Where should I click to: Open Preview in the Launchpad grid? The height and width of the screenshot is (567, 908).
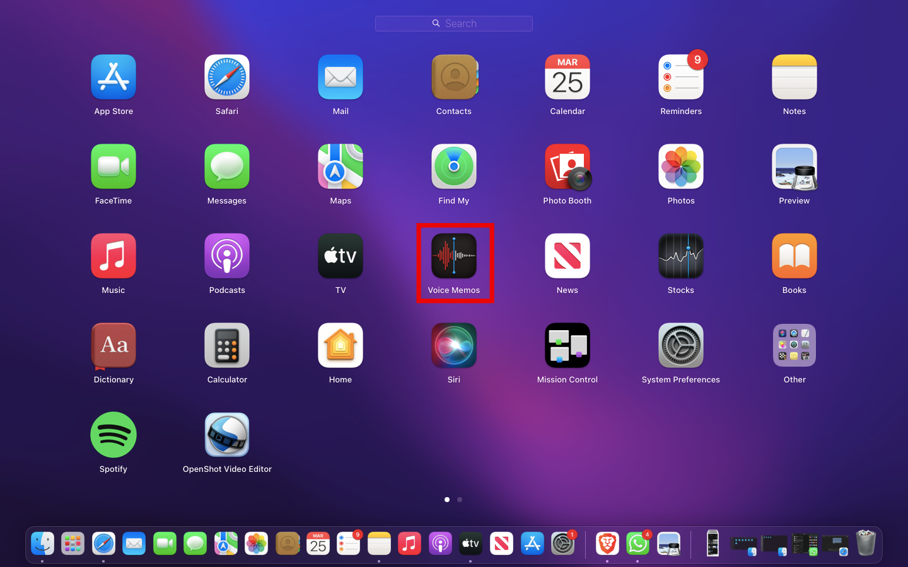(x=794, y=167)
